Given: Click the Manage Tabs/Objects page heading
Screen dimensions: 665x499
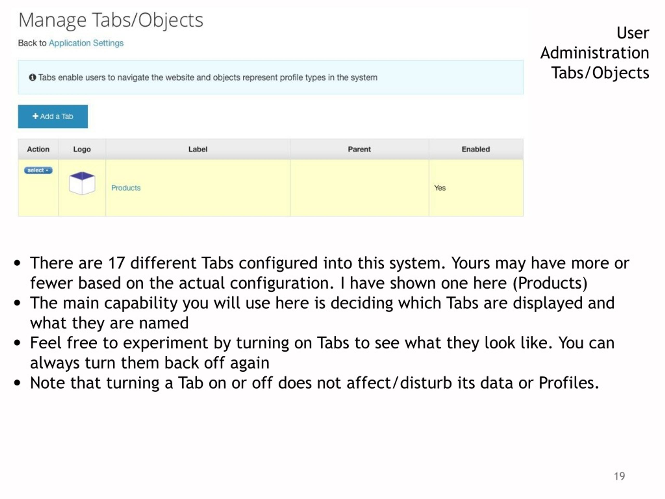Looking at the screenshot, I should coord(111,21).
